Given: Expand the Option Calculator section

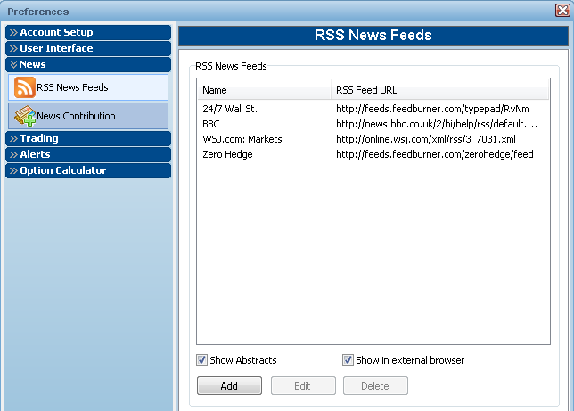Looking at the screenshot, I should coord(87,170).
